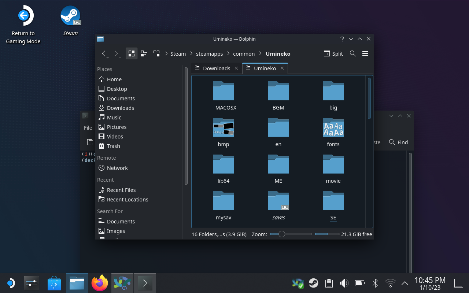Select the Umineko tab
The width and height of the screenshot is (469, 293).
coord(265,68)
